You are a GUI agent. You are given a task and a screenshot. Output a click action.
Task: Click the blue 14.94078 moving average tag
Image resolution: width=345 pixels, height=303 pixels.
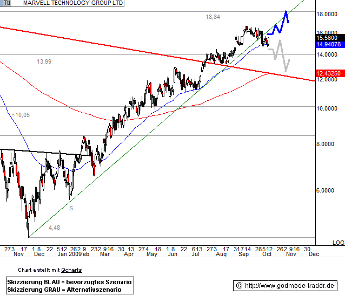330,44
